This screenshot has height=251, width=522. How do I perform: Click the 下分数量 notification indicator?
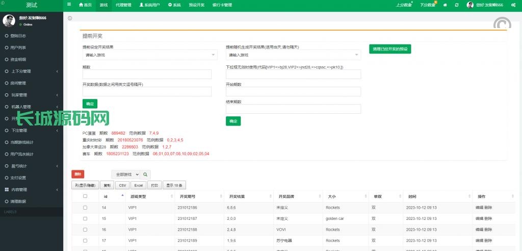click(428, 5)
